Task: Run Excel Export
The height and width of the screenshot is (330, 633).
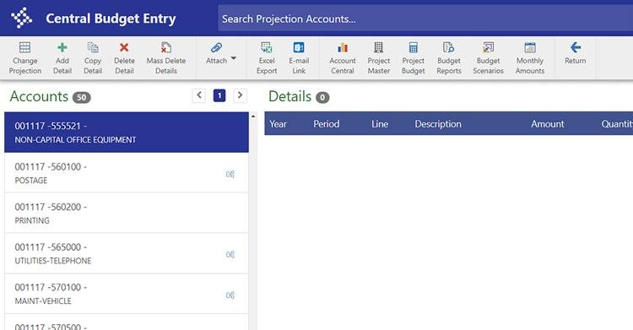Action: tap(267, 58)
